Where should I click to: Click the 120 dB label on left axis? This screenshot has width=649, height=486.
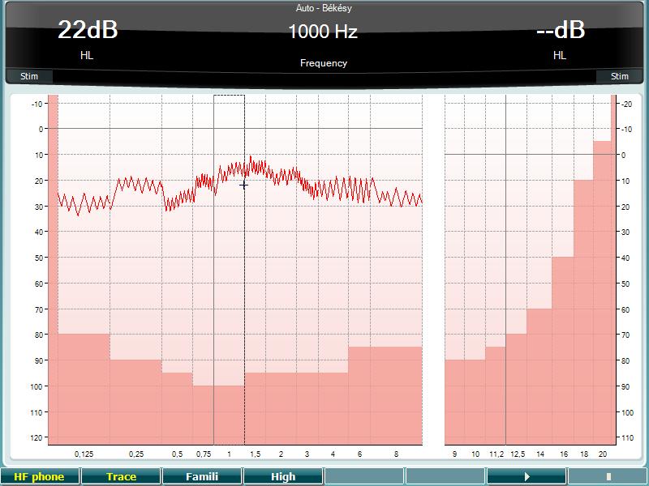tap(37, 437)
